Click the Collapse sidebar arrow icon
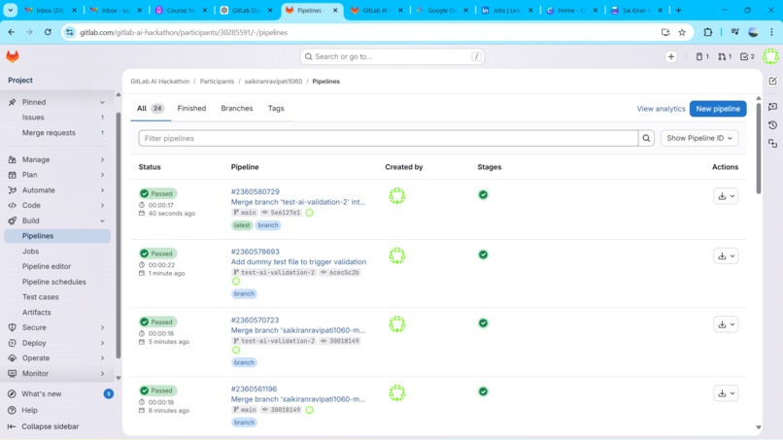Screen dimensions: 783x440 click(12, 426)
